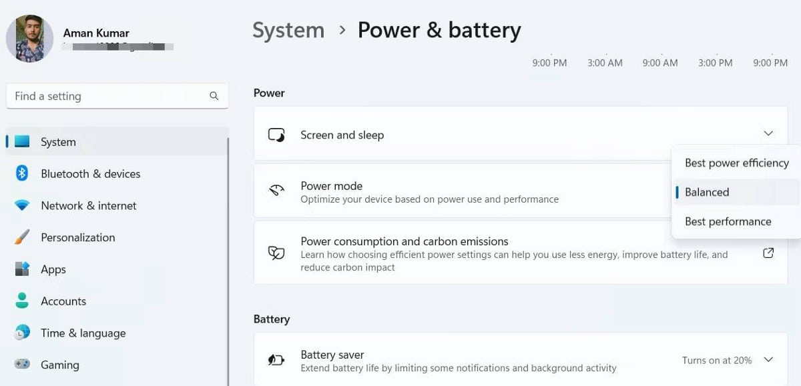The image size is (801, 386).
Task: Navigate to the System breadcrumb
Action: pos(288,29)
